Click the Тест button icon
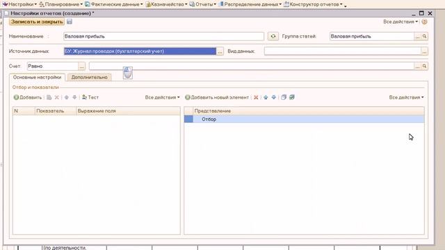The image size is (445, 250). (84, 97)
